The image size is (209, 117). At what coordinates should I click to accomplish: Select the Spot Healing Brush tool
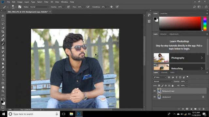3,40
